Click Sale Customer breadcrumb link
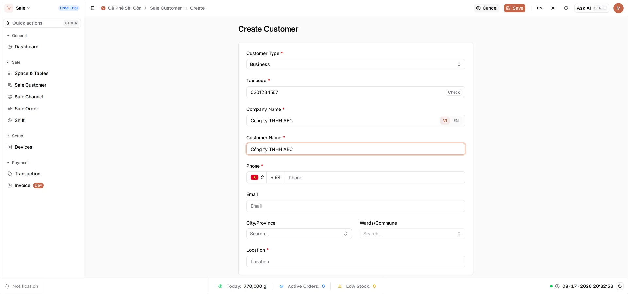 (x=166, y=8)
